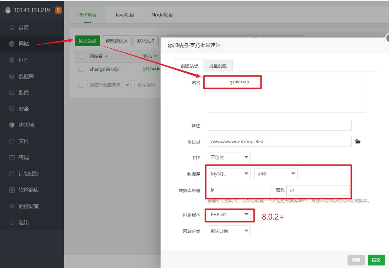Screen dimensions: 389x268
Task: Tick the checkbox beside batch operation selector
Action: click(81, 85)
